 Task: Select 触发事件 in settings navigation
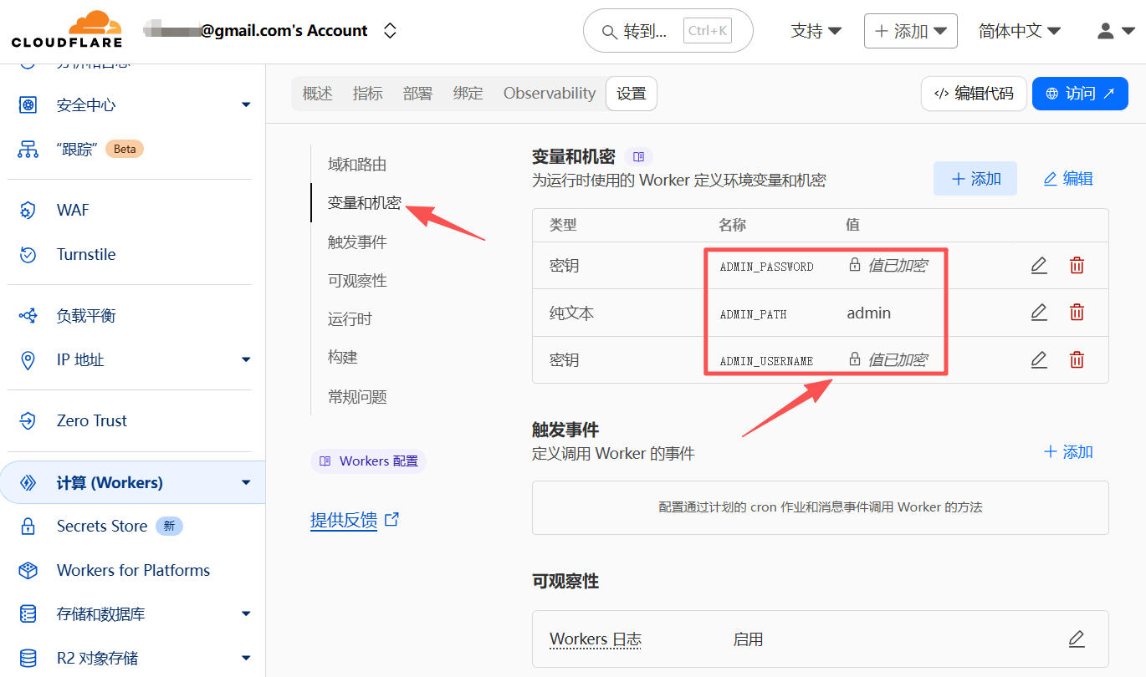[x=357, y=242]
